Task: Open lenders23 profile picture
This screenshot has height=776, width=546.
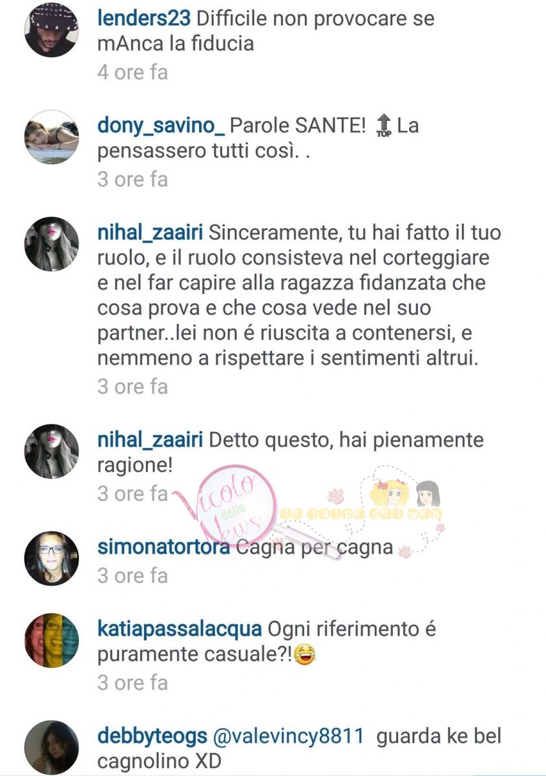Action: (x=52, y=30)
